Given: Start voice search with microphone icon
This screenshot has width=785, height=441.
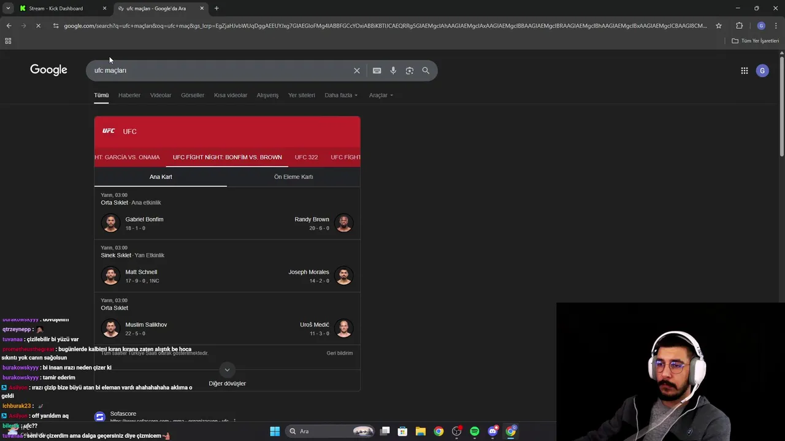Looking at the screenshot, I should [x=393, y=70].
